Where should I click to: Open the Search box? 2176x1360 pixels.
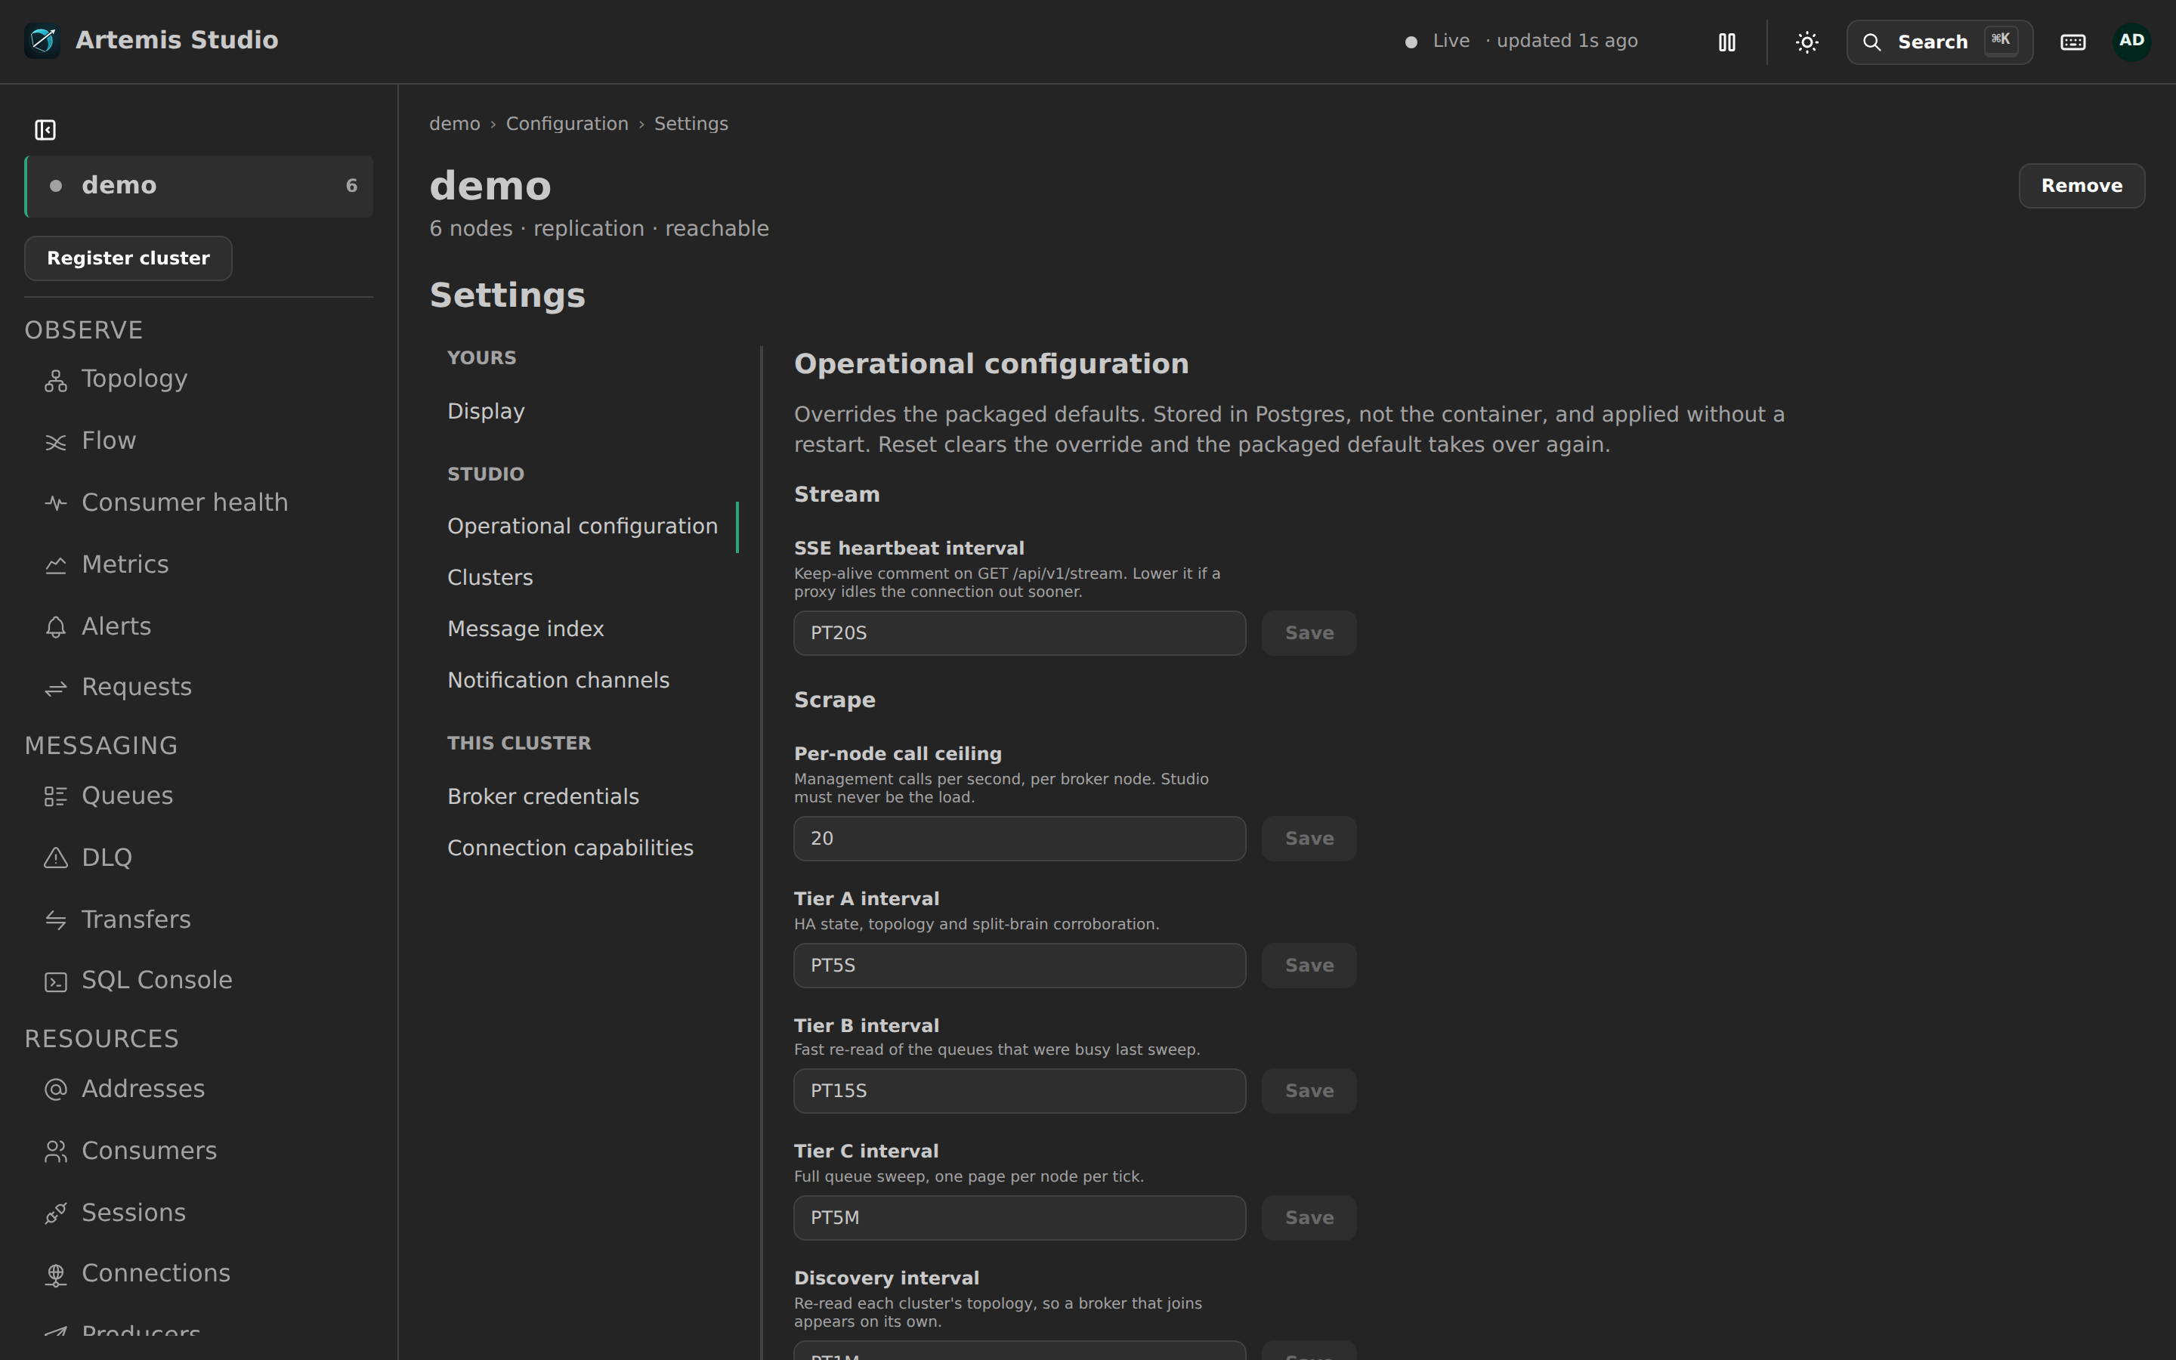[1940, 42]
